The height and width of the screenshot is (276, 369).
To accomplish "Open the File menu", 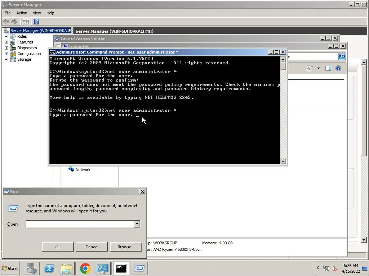I will tap(8, 13).
